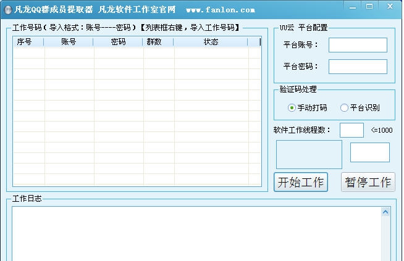Click inside the 工作日志 text area
Image resolution: width=404 pixels, height=261 pixels.
point(196,234)
